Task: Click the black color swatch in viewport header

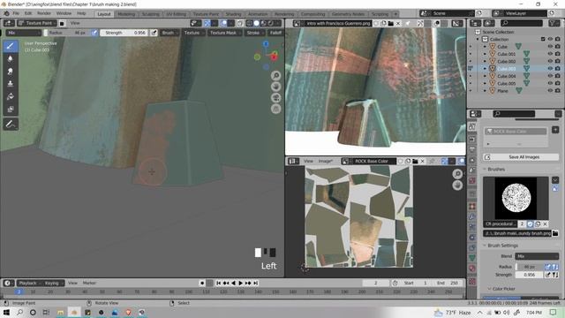Action: (62, 24)
